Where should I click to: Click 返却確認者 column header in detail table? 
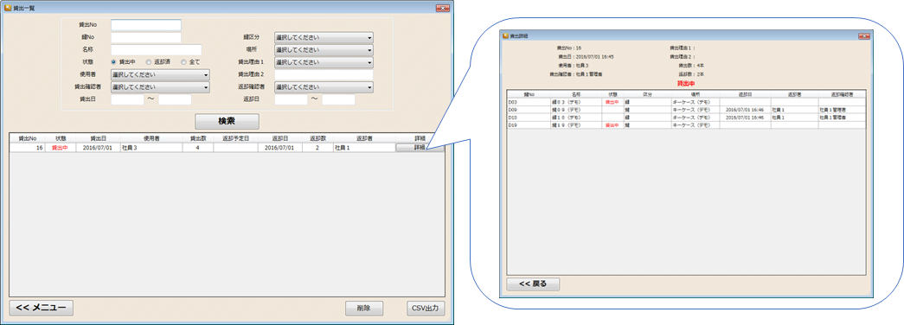pyautogui.click(x=842, y=93)
